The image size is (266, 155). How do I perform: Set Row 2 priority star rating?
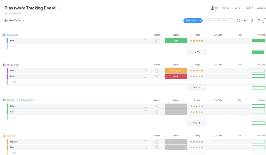(197, 71)
